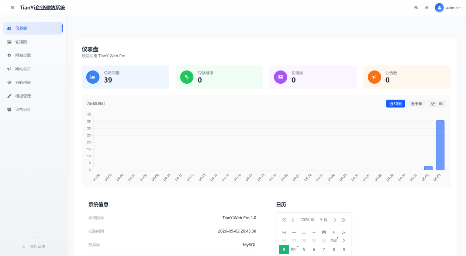
Task: Click the TianYi企业建站系统 title
Action: point(42,7)
